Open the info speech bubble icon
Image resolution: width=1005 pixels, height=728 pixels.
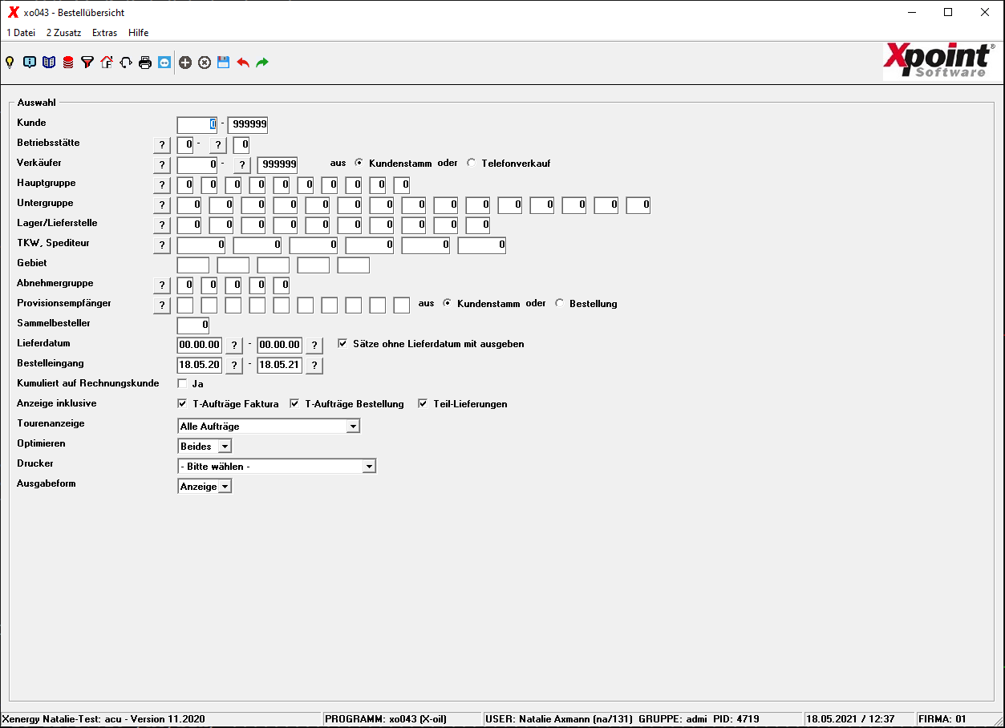pos(30,63)
